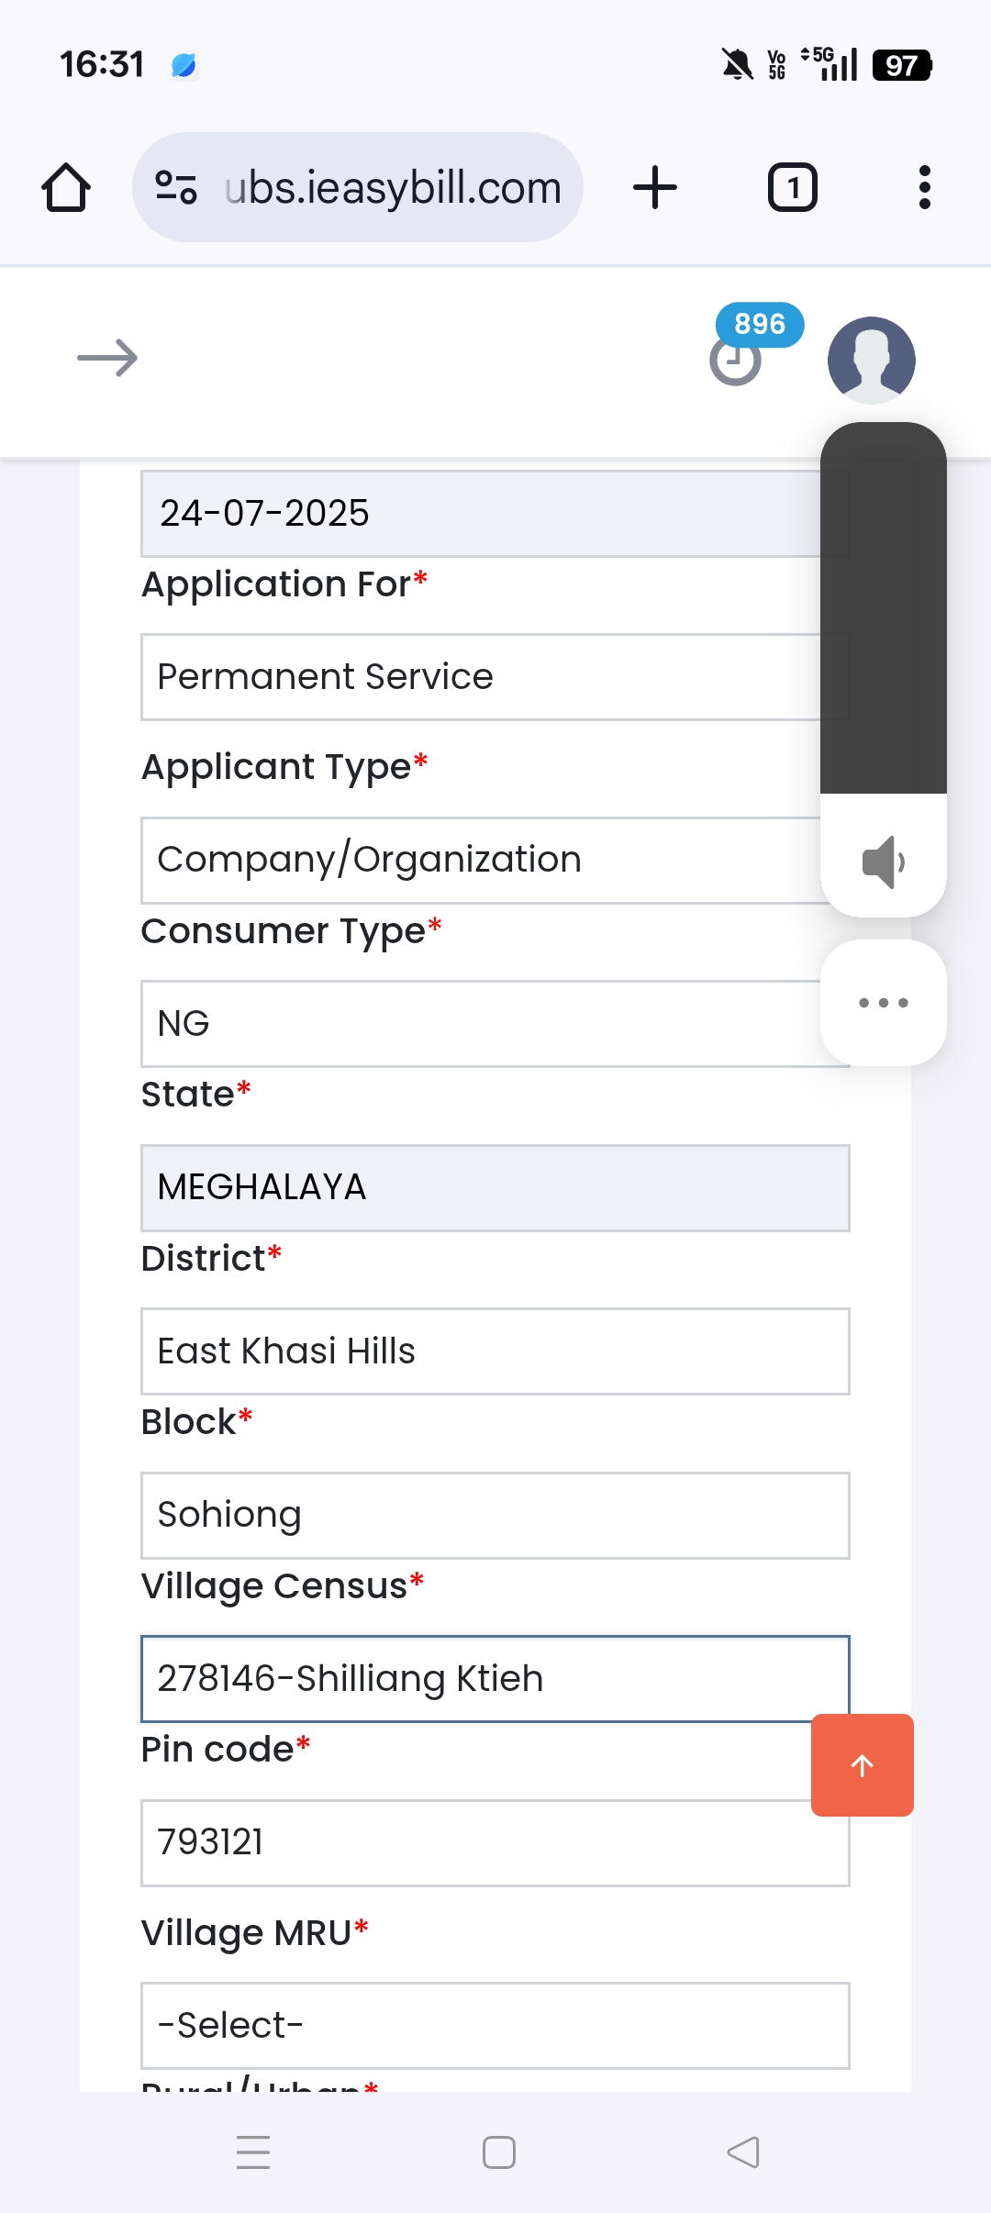Viewport: 991px width, 2213px height.
Task: Open the Village MRU Select dropdown
Action: 495,2026
